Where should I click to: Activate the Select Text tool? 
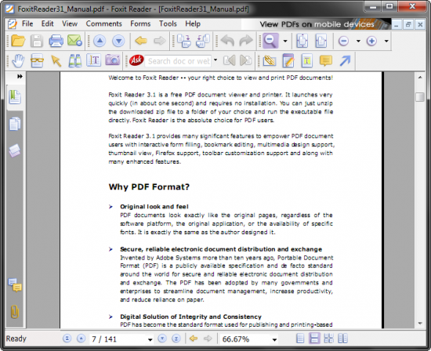pyautogui.click(x=93, y=61)
